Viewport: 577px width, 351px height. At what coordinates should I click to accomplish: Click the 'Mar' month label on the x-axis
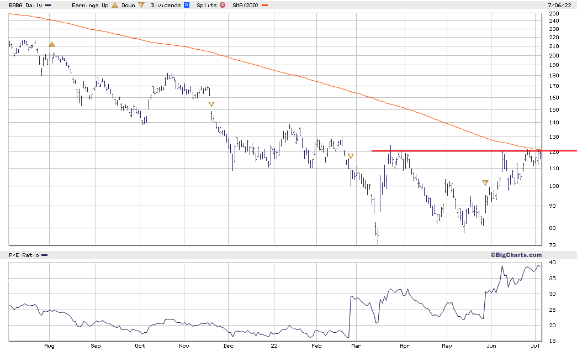(356, 346)
